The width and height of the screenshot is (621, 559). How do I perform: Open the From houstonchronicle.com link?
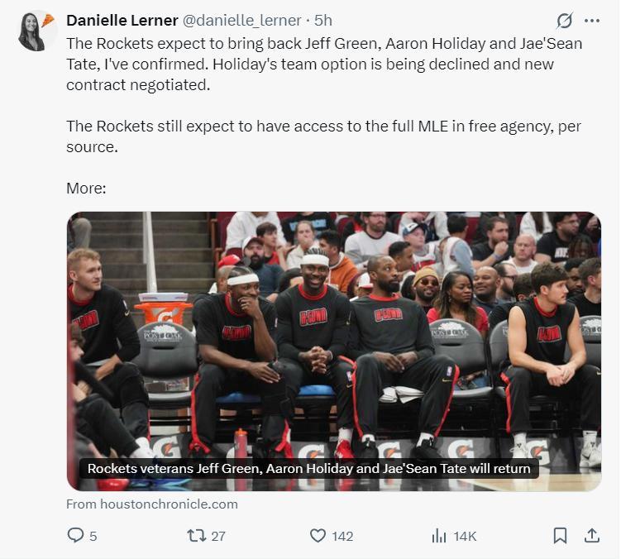pos(152,504)
